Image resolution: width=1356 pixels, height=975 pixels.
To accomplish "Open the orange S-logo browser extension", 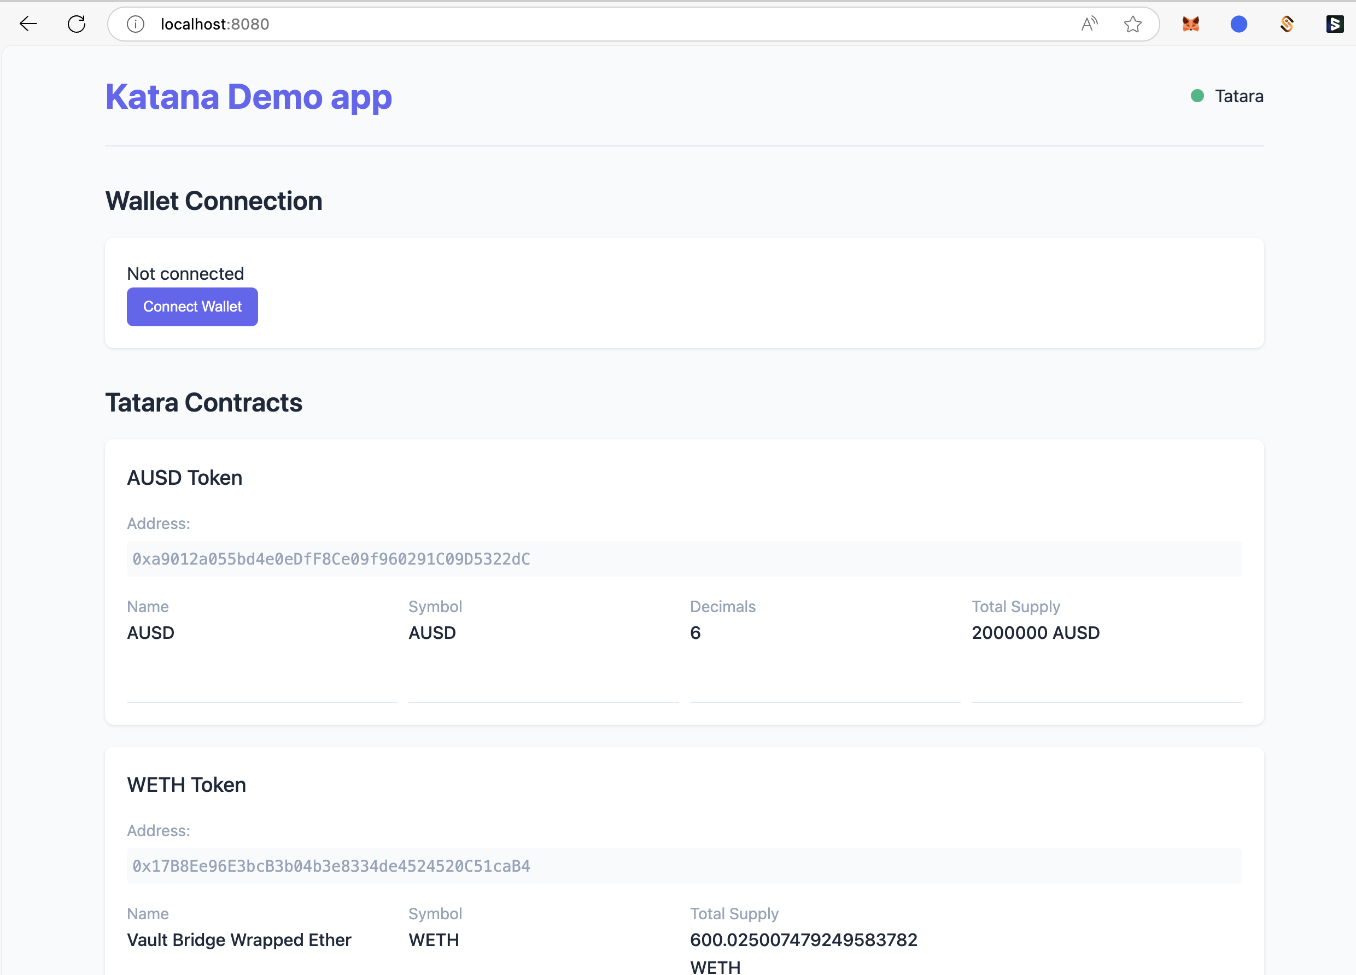I will pyautogui.click(x=1287, y=24).
